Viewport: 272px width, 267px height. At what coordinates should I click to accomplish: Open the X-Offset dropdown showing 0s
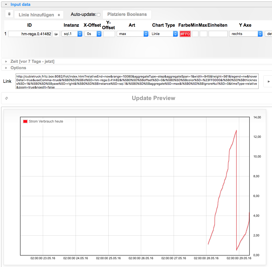(x=93, y=34)
